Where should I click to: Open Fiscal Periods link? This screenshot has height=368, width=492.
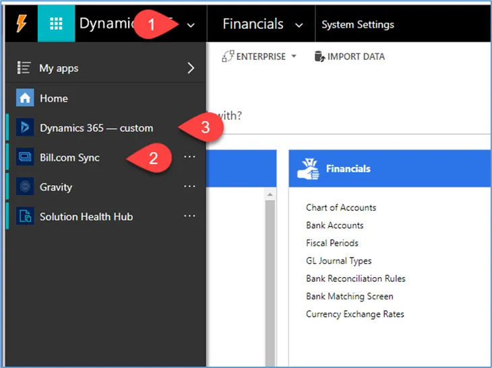coord(332,243)
